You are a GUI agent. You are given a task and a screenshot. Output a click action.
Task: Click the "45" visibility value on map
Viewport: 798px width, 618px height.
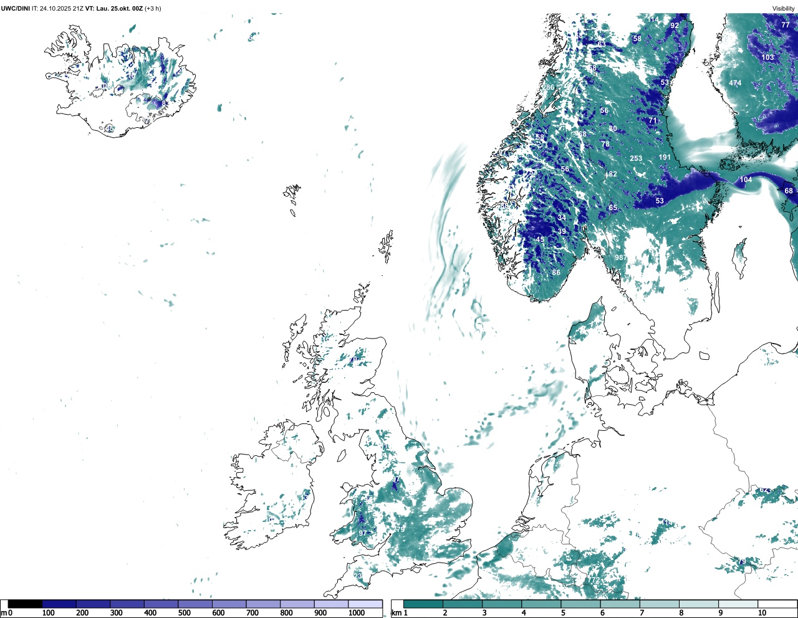click(x=540, y=239)
